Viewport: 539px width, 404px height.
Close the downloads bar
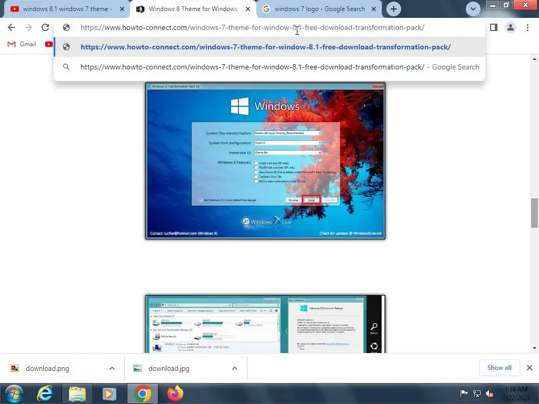[x=530, y=368]
